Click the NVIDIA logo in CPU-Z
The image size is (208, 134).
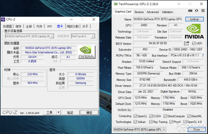[x=86, y=52]
